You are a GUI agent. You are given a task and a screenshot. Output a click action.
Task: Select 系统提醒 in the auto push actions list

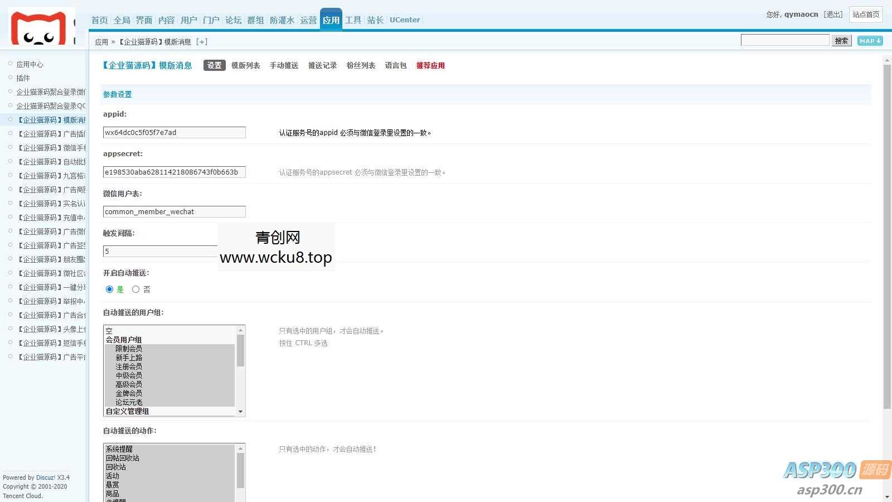[x=119, y=448]
